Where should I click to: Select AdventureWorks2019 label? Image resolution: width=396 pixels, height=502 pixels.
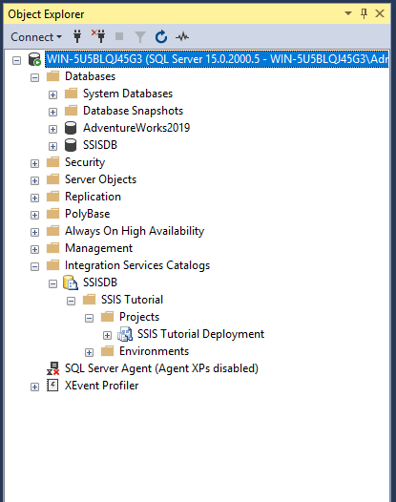coord(136,128)
